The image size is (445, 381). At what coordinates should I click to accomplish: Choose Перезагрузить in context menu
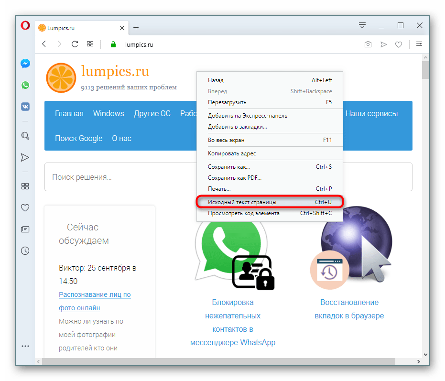pyautogui.click(x=270, y=102)
